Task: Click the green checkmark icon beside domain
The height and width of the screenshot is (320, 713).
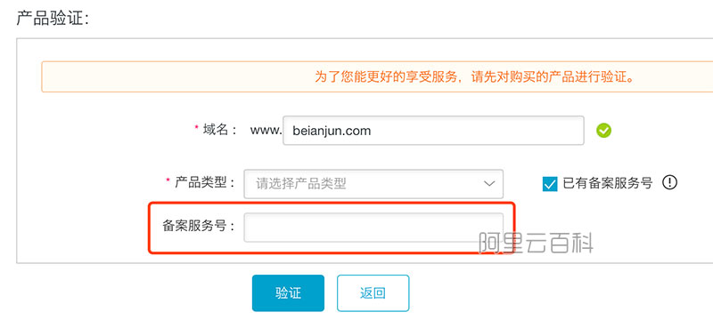Action: (x=604, y=131)
